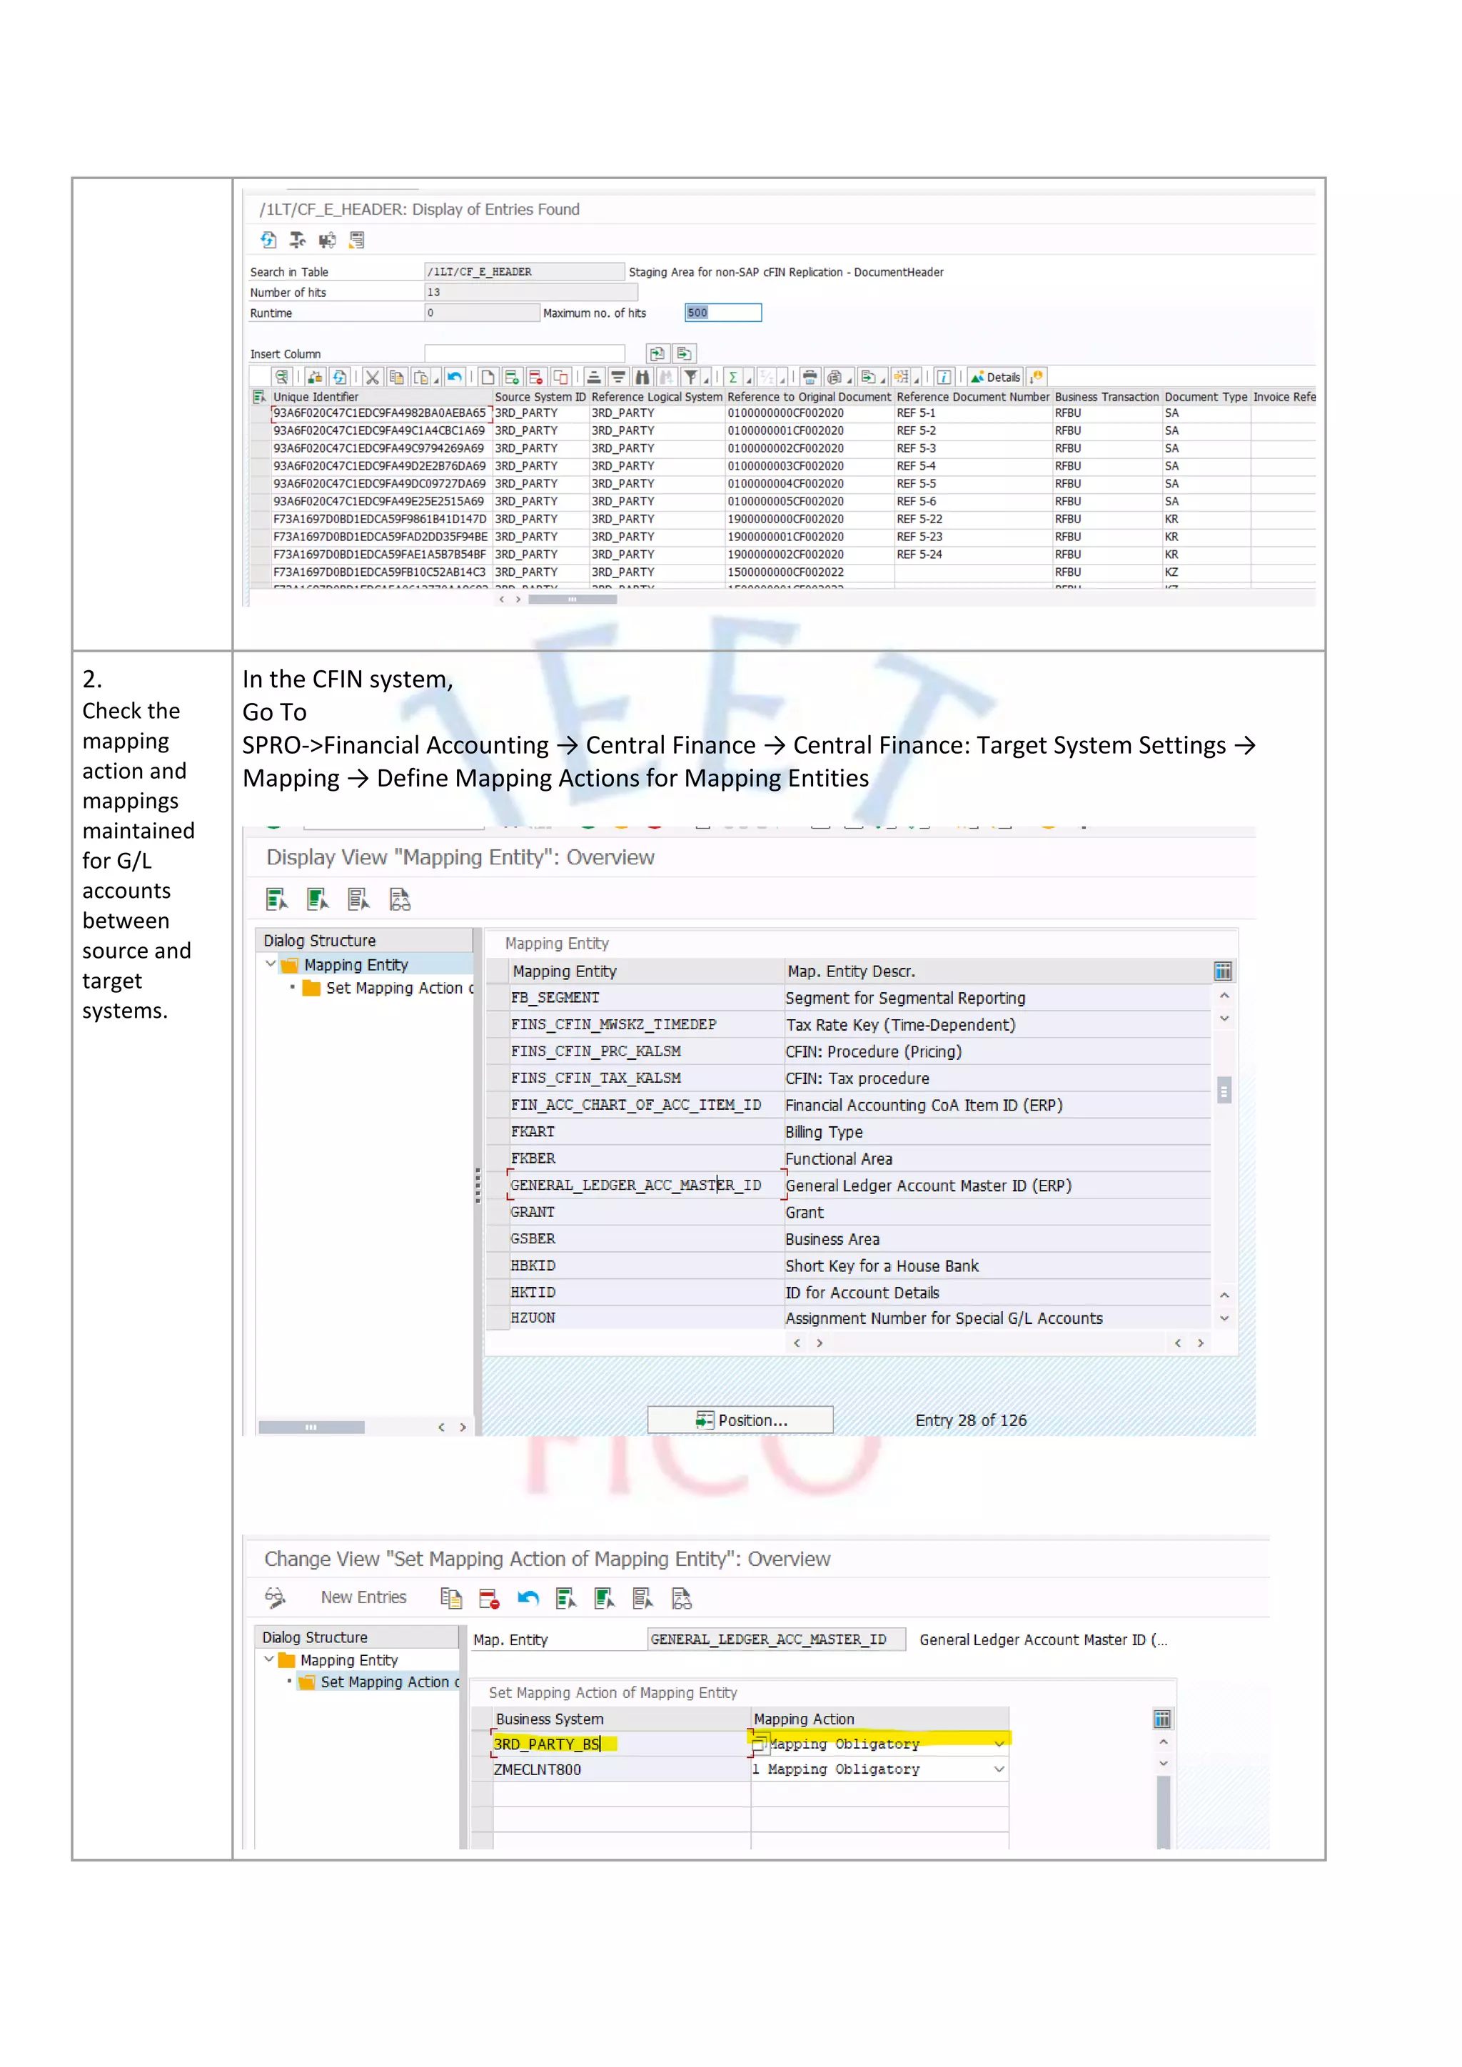Click the fourth icon in the header toolbar
This screenshot has width=1462, height=2067.
[358, 240]
